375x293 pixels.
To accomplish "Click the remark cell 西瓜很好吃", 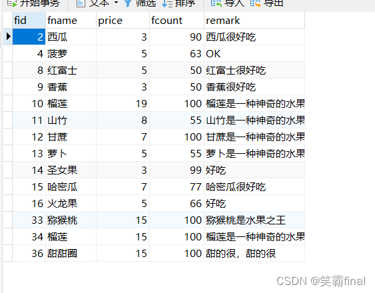I will click(x=254, y=37).
